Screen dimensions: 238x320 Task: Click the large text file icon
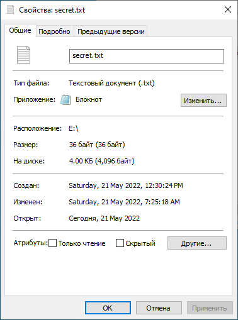23,55
